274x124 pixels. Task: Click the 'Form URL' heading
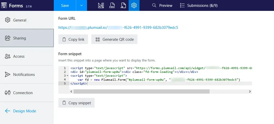pos(67,18)
